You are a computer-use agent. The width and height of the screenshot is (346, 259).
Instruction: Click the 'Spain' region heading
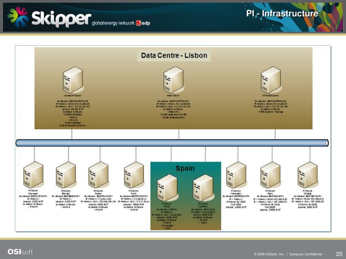(185, 168)
